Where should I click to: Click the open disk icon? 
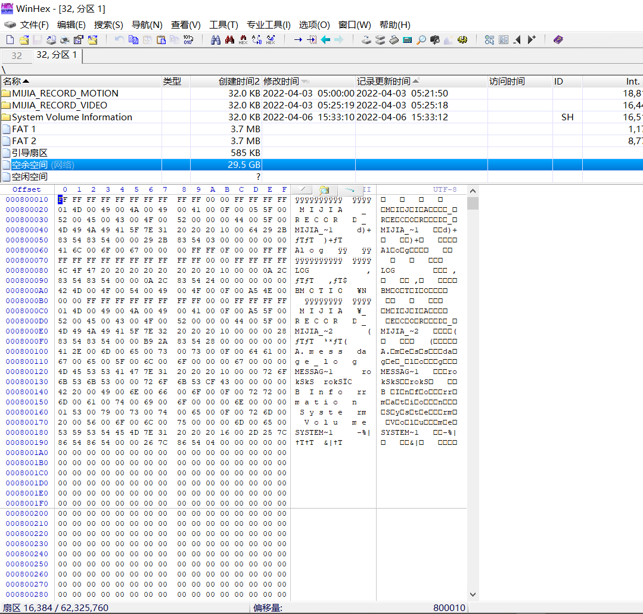tap(366, 40)
